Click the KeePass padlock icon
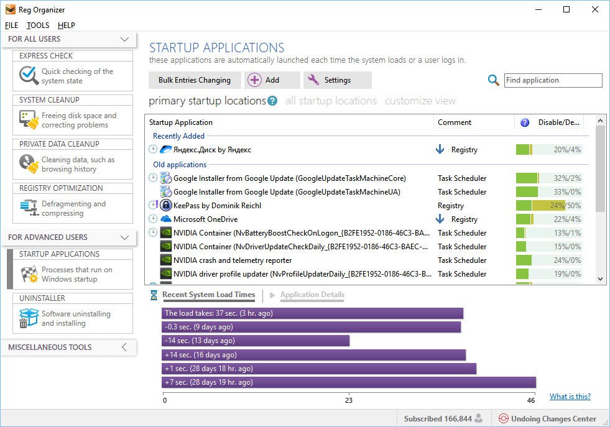 (166, 206)
